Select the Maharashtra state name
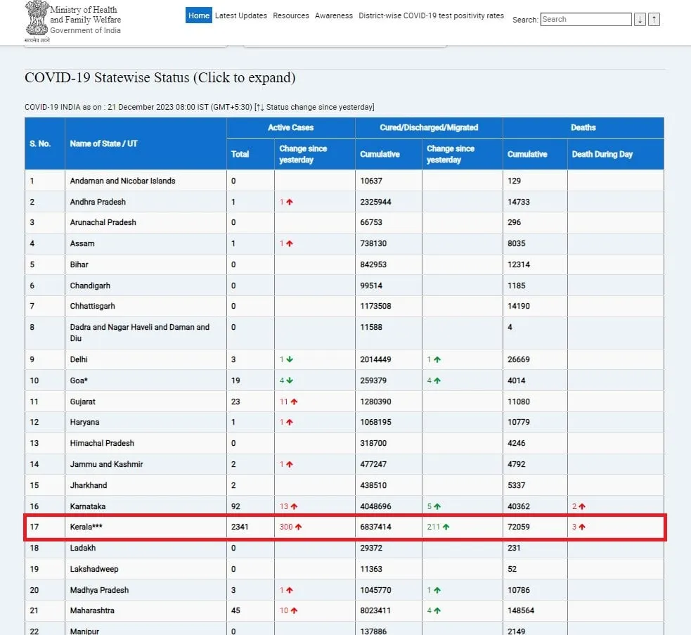691x635 pixels. (x=92, y=611)
